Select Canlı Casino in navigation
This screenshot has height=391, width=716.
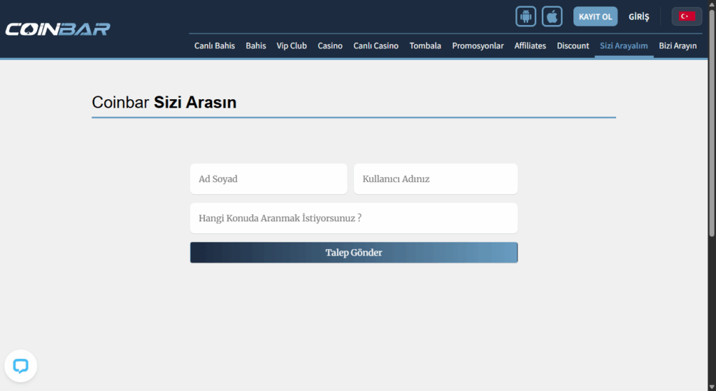pyautogui.click(x=375, y=45)
